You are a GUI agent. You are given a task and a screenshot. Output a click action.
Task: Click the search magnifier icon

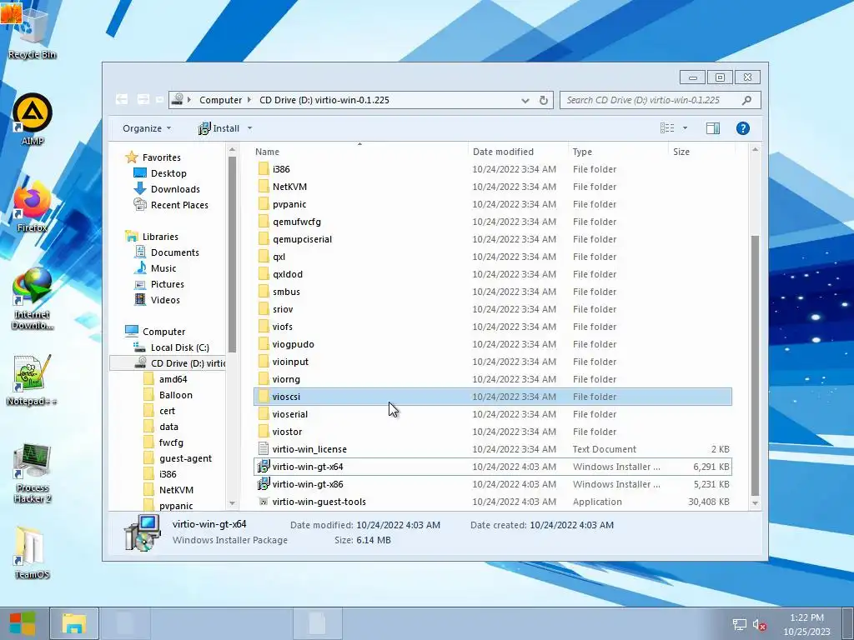point(746,100)
